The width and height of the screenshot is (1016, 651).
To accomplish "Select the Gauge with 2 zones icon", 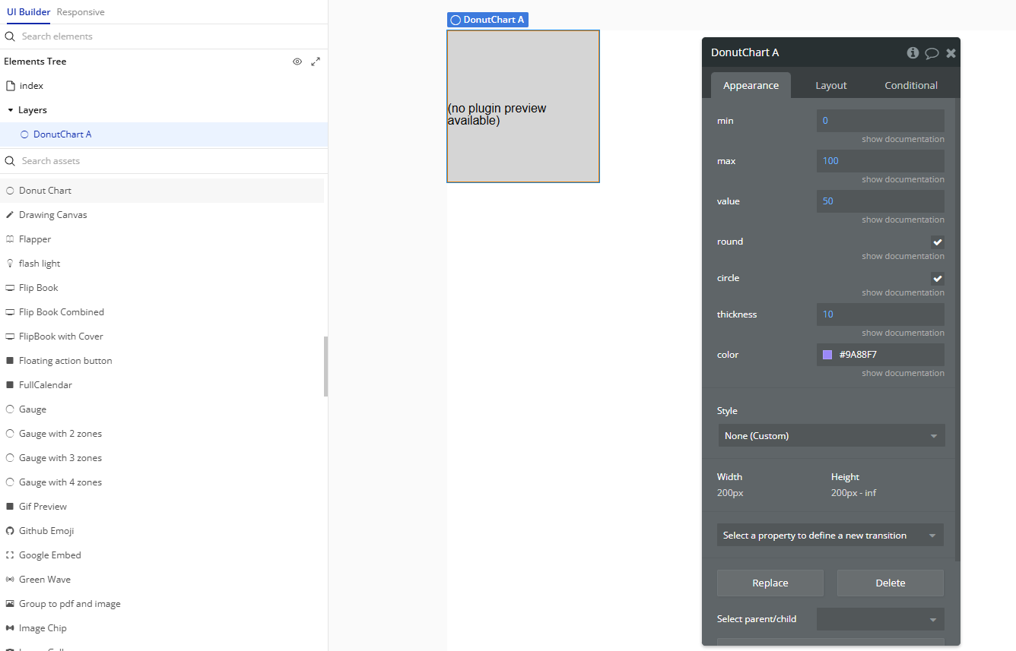I will coord(11,434).
